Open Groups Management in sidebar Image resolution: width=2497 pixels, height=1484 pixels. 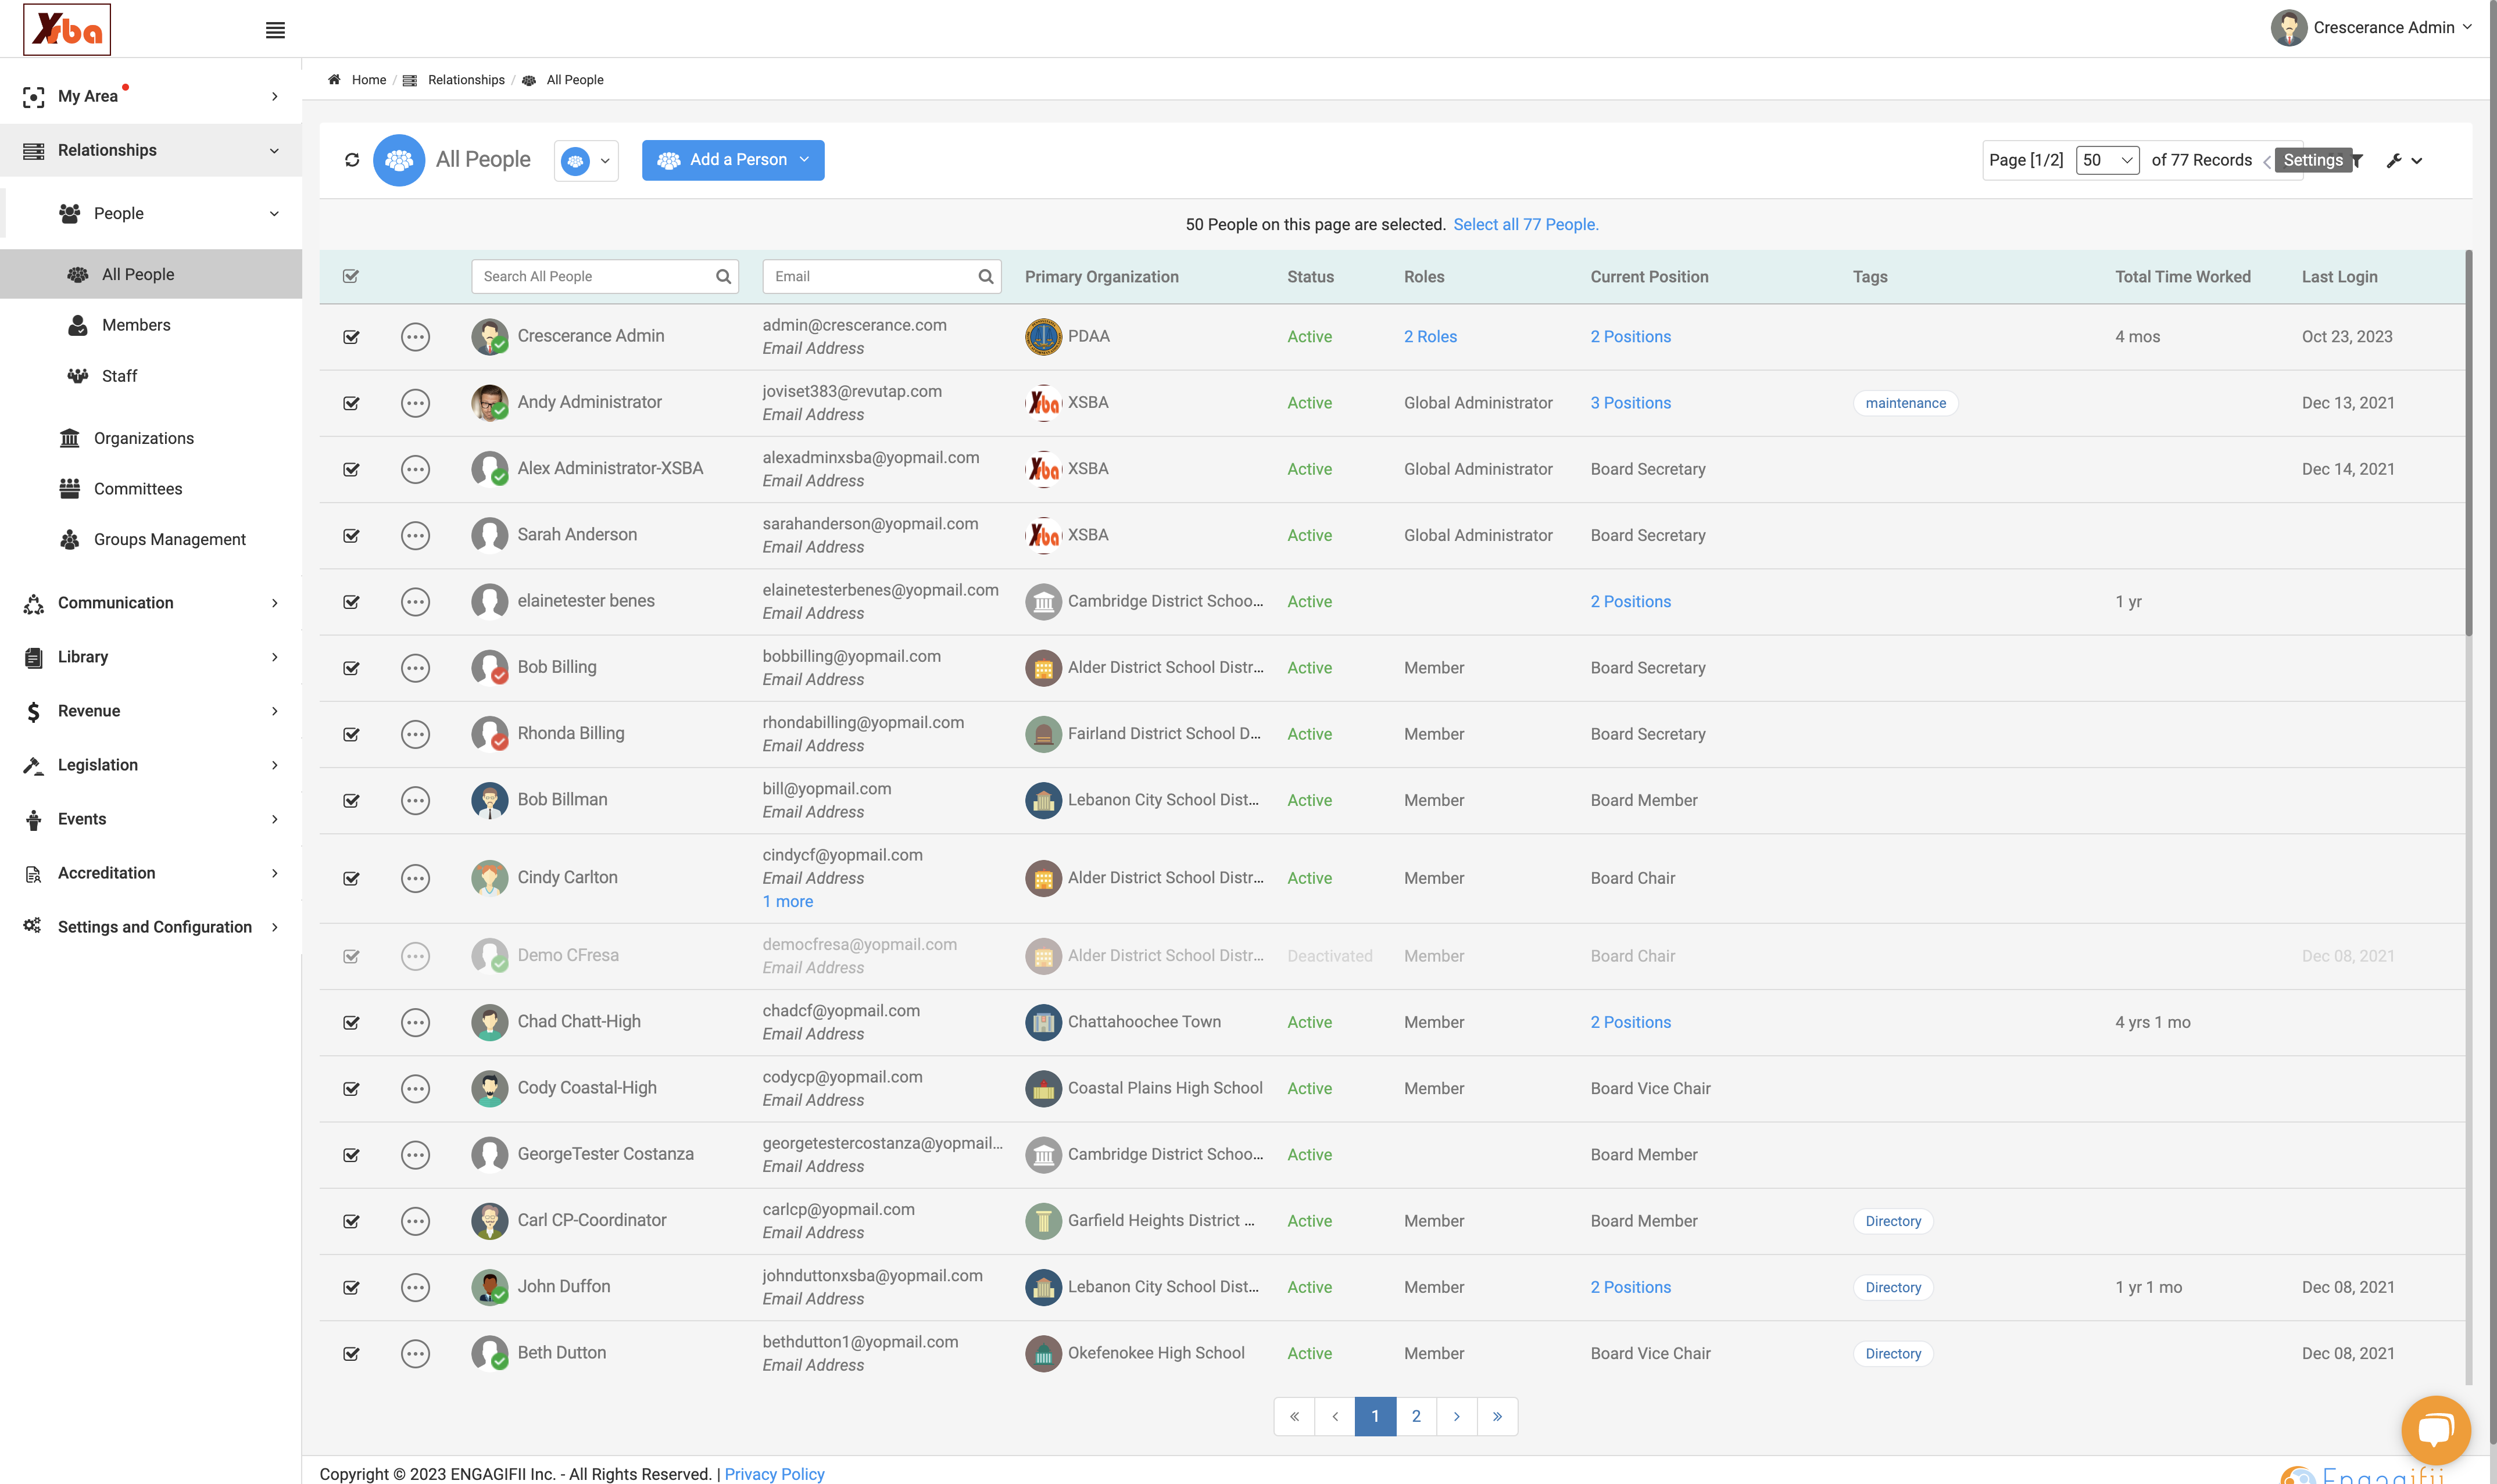tap(170, 540)
